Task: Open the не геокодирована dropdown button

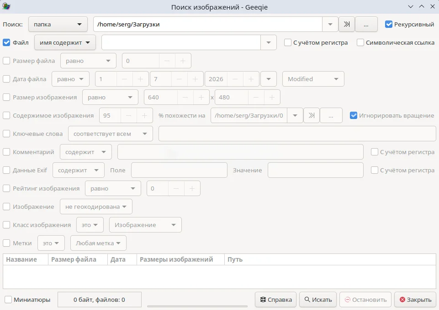Action: [x=96, y=207]
